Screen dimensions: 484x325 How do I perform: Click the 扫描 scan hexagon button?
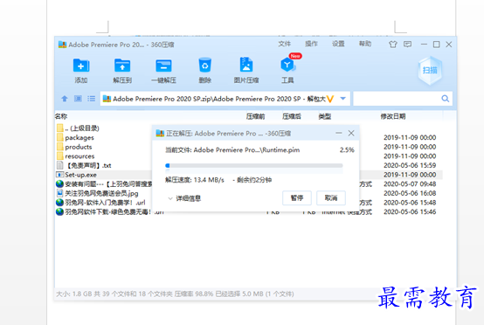point(430,71)
